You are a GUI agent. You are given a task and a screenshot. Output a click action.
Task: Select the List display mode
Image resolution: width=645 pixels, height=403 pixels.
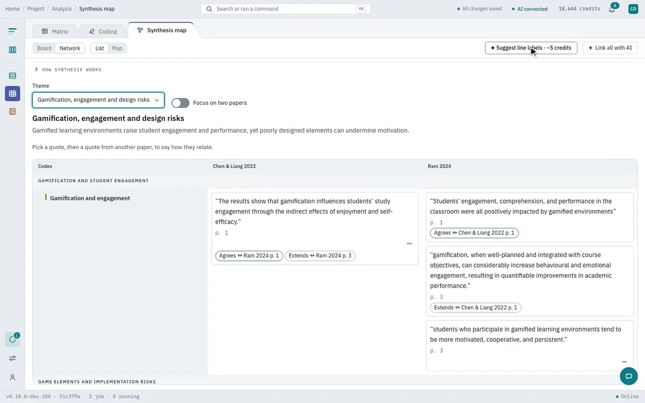click(x=100, y=48)
